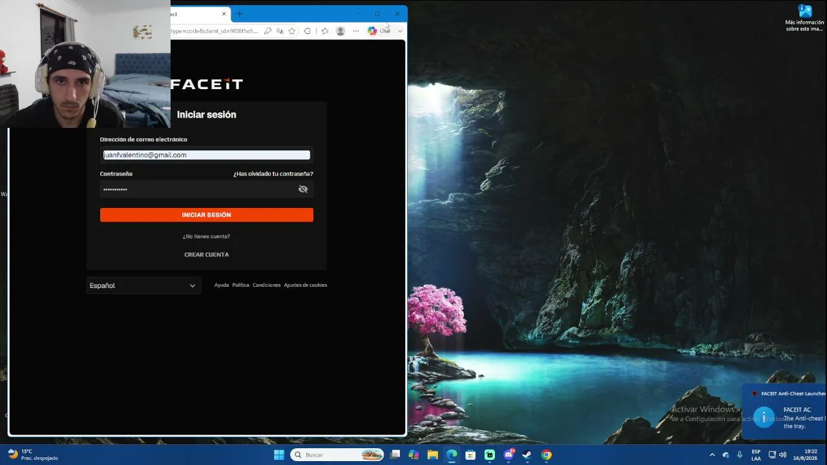Open File Explorer from the taskbar
The image size is (827, 465).
tap(433, 455)
